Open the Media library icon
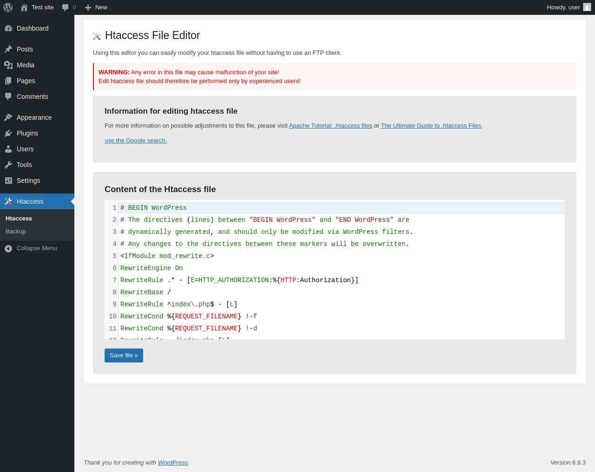595x472 pixels. click(8, 65)
